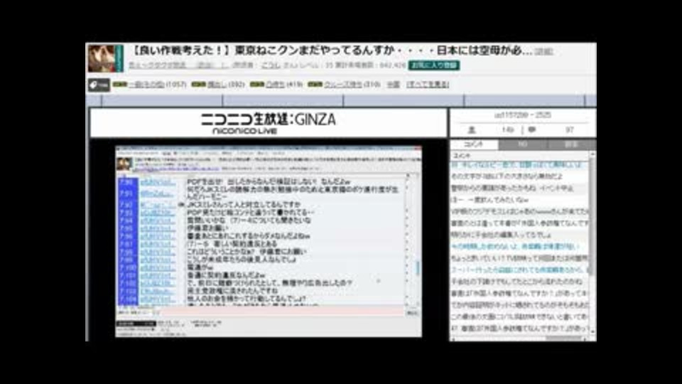Click the tag icon at left of tag row

(x=99, y=85)
